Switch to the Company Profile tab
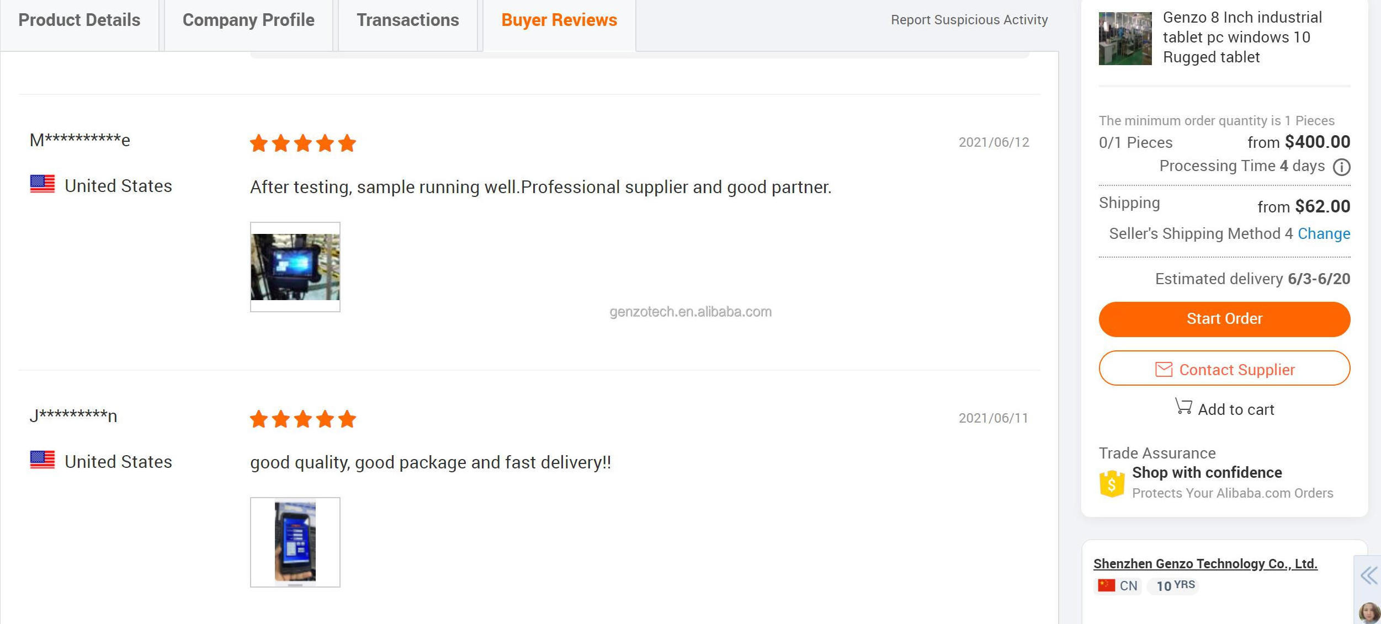 click(x=248, y=20)
